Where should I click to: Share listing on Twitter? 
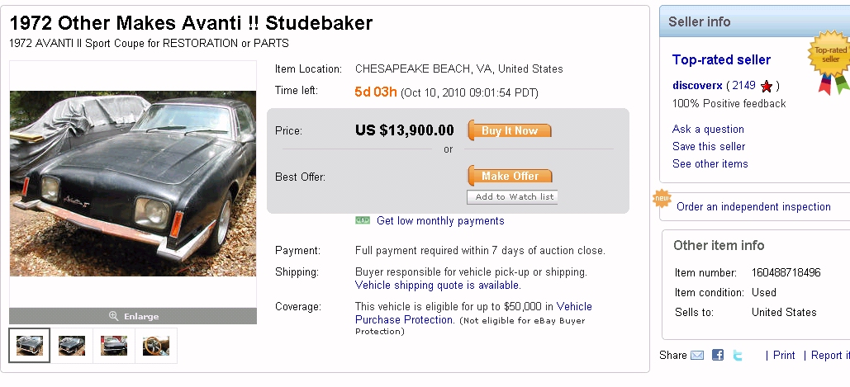pos(738,355)
